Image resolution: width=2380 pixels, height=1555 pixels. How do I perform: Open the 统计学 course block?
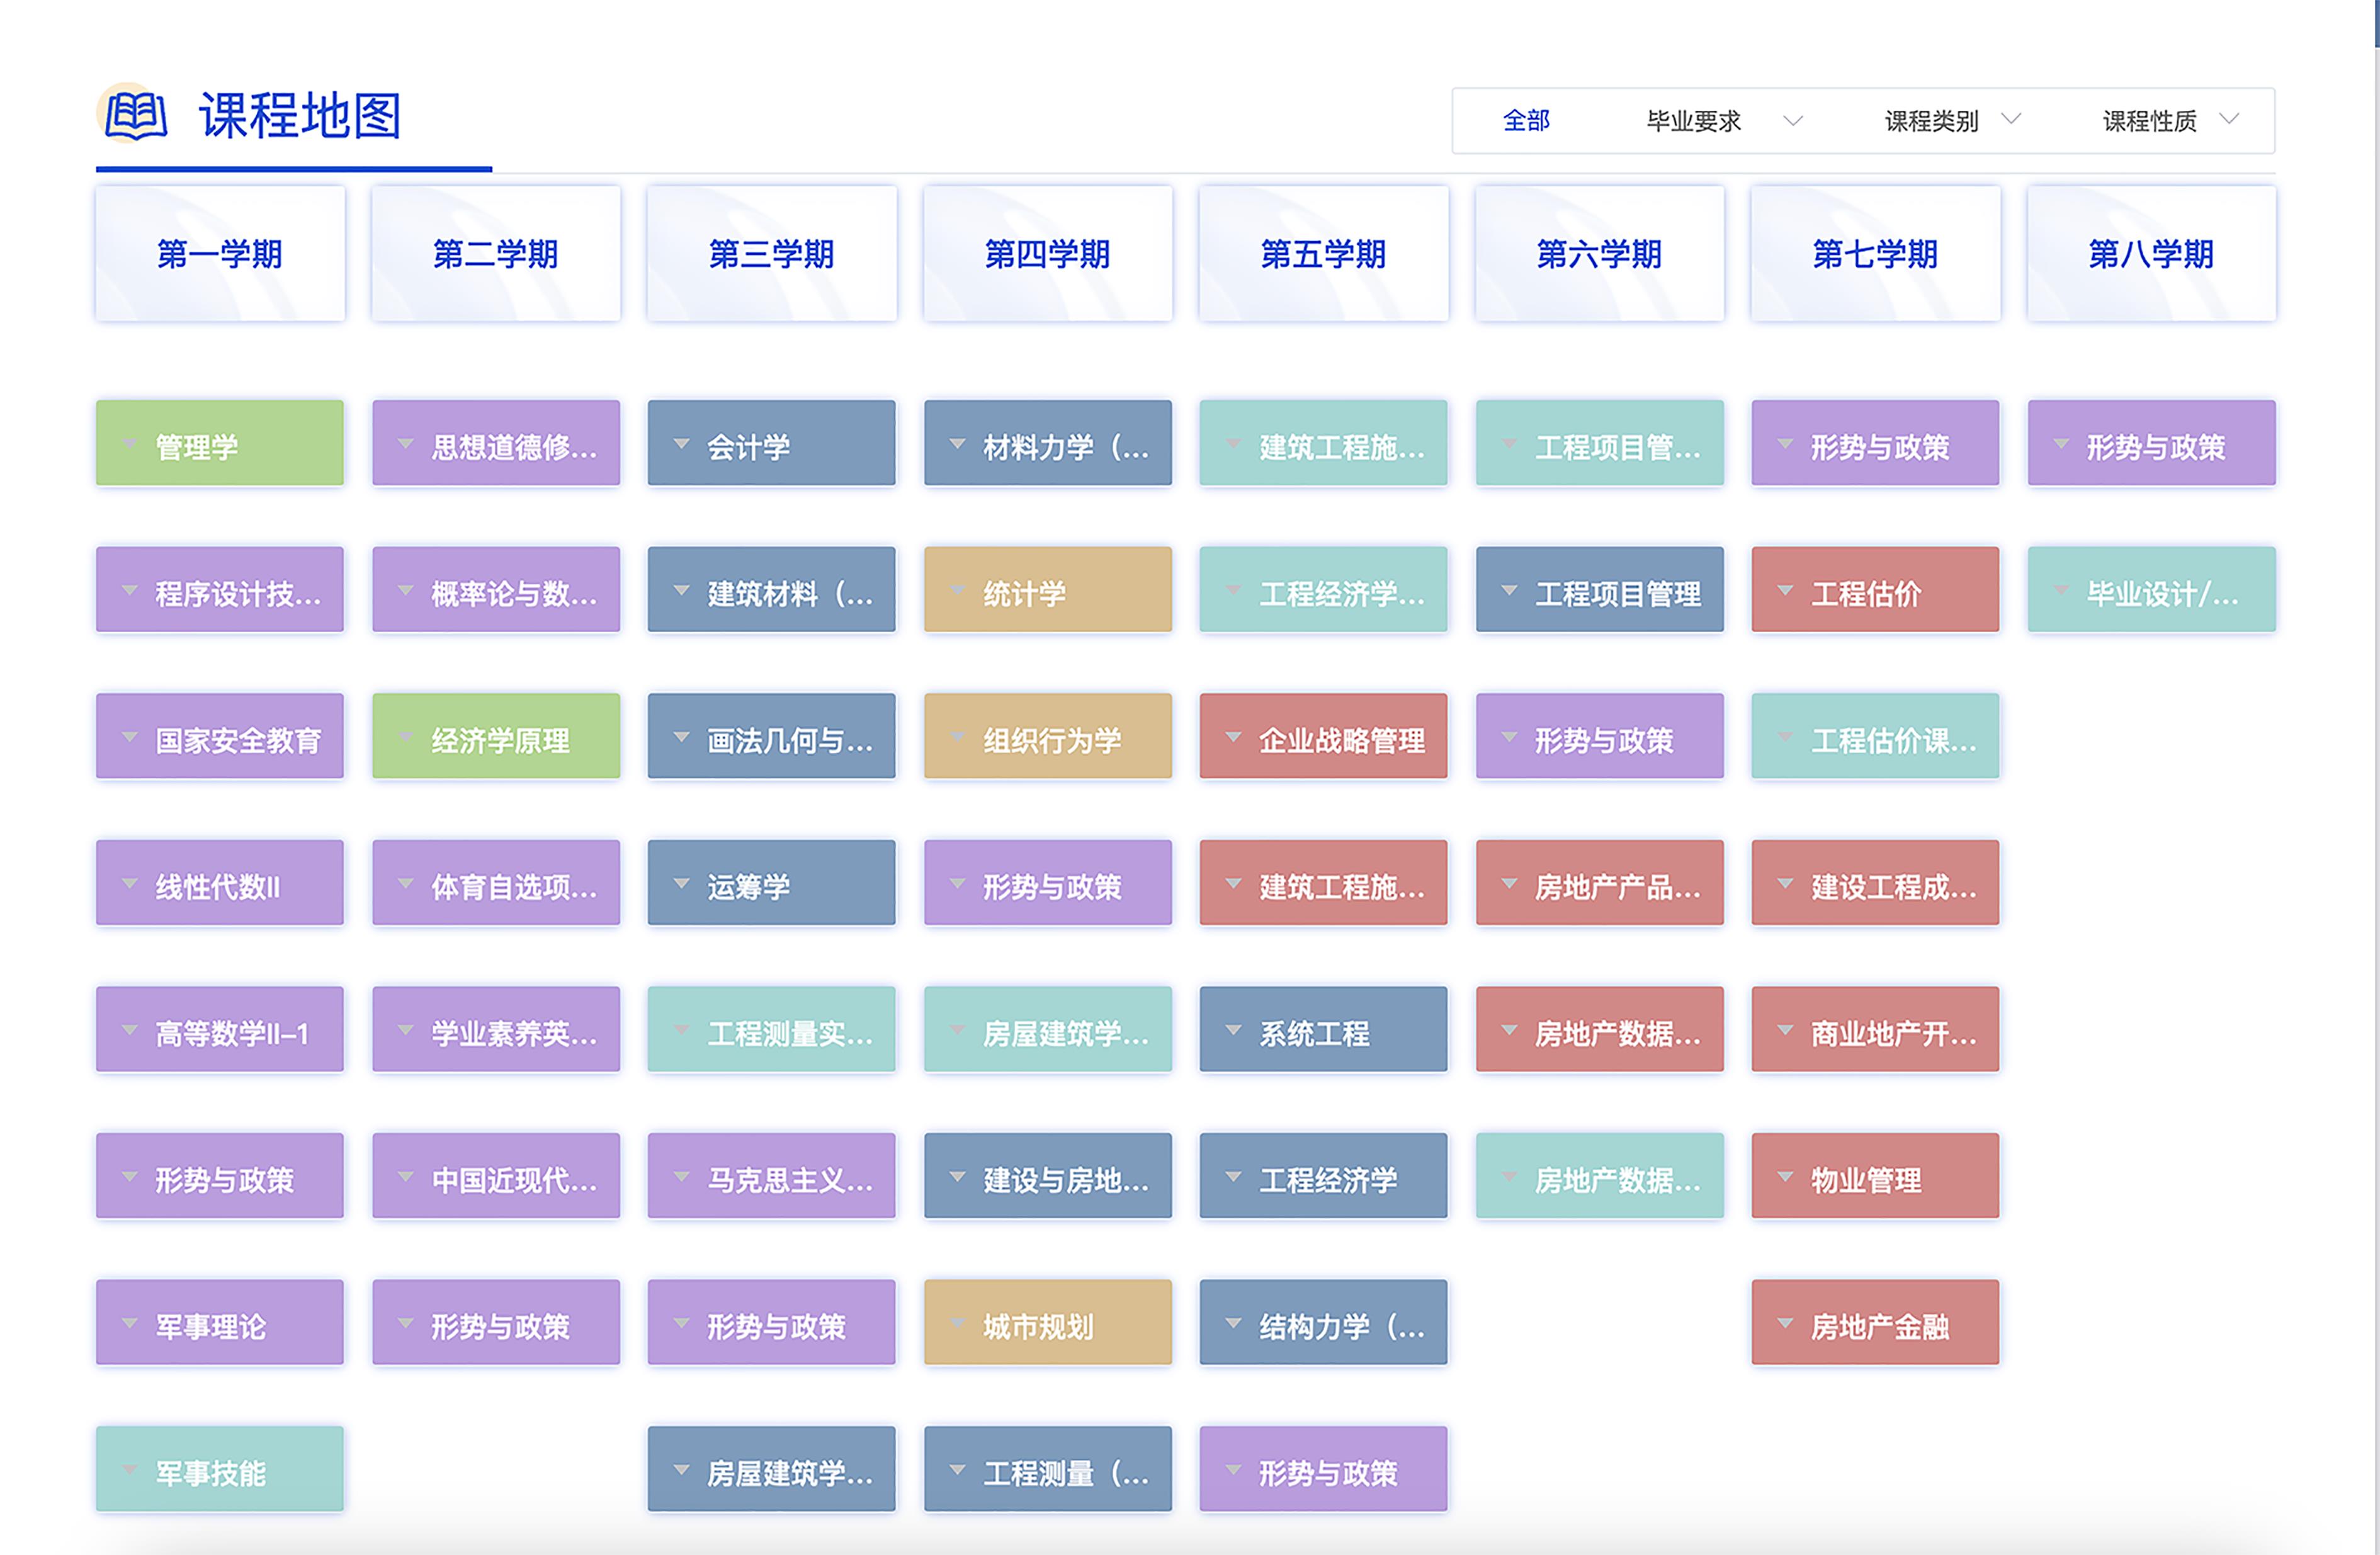tap(1047, 590)
